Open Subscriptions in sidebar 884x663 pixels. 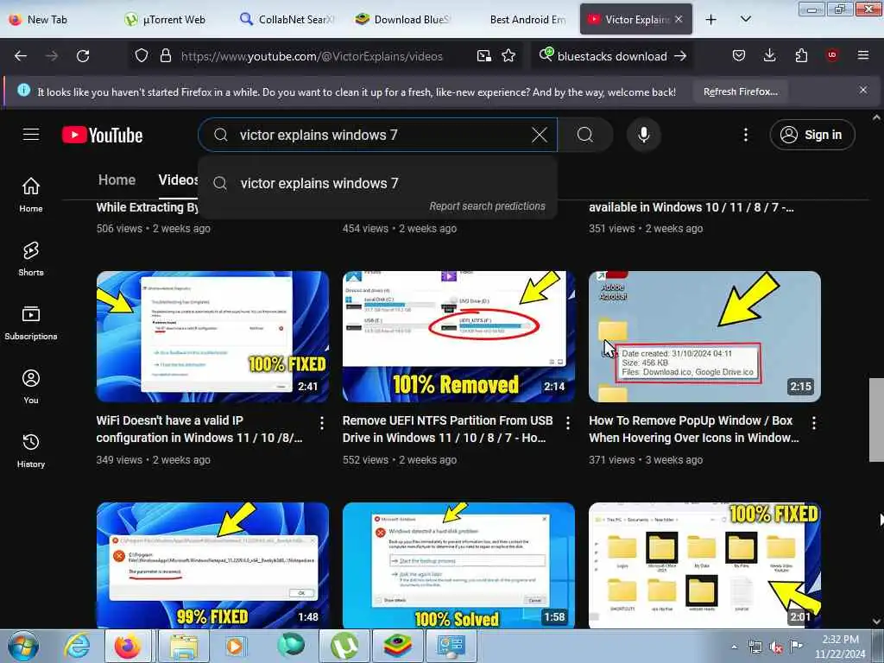tap(31, 323)
